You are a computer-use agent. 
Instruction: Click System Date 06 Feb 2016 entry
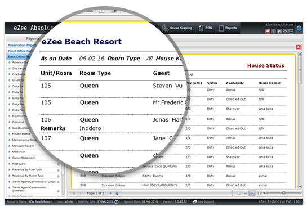tap(141, 201)
